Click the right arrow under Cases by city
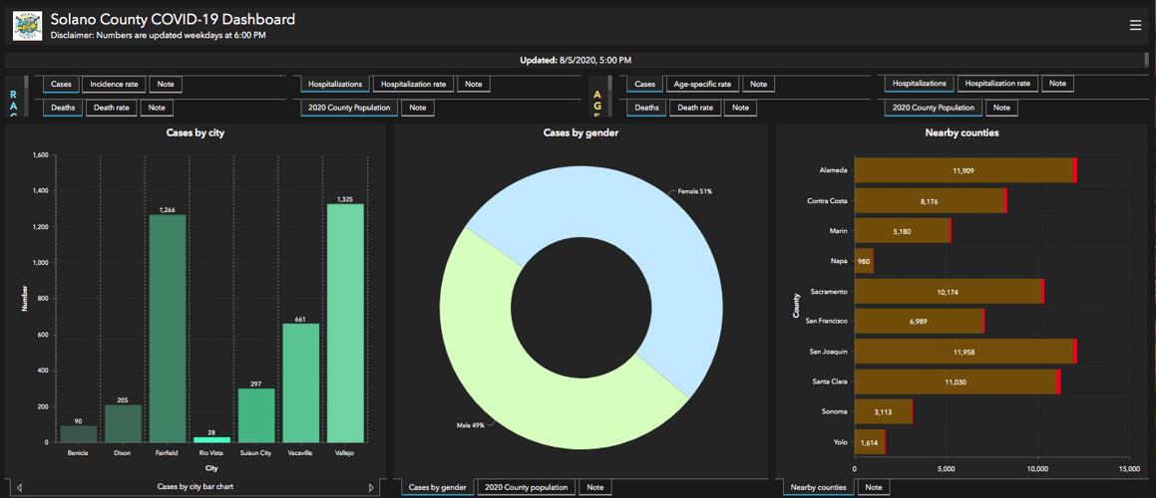The width and height of the screenshot is (1156, 498). click(371, 487)
